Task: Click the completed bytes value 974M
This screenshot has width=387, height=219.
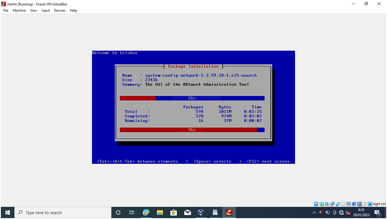Action: click(x=226, y=116)
